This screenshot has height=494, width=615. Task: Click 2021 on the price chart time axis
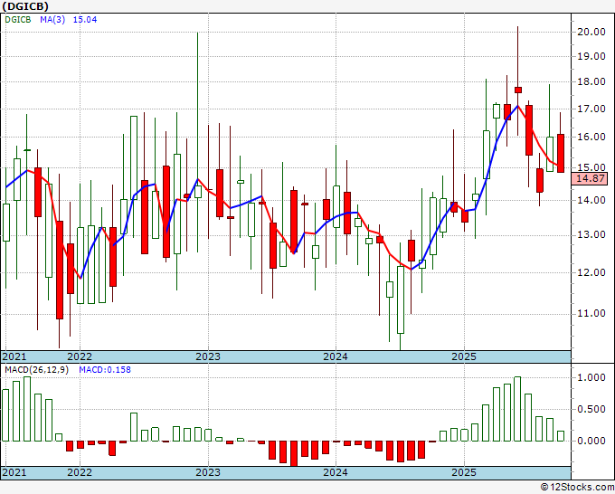click(x=14, y=356)
